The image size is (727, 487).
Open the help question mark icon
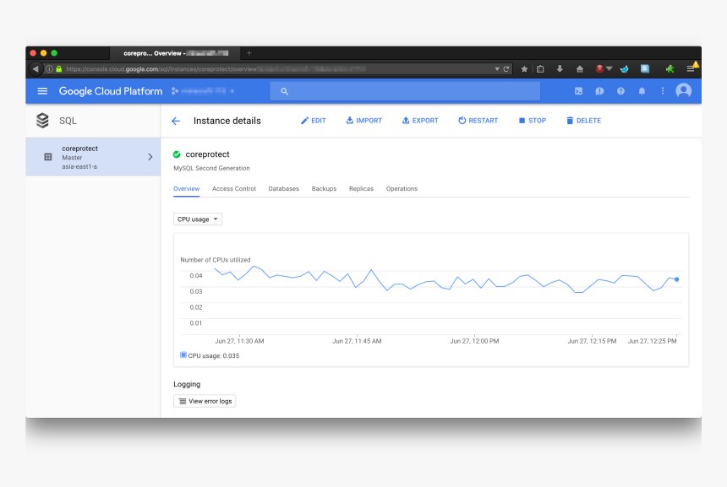[x=620, y=91]
